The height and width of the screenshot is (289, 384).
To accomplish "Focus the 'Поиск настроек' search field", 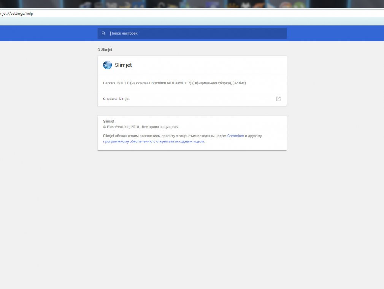I will pyautogui.click(x=192, y=33).
